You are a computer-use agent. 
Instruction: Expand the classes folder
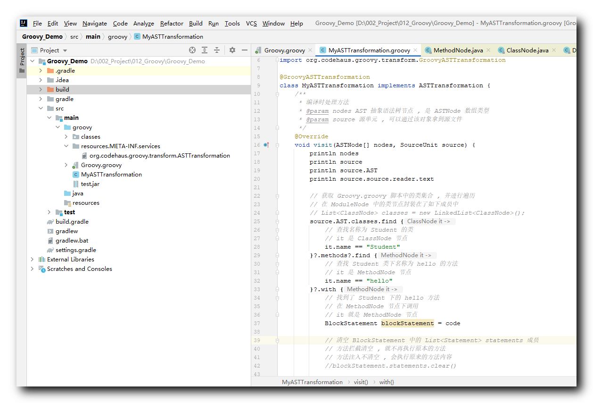tap(66, 136)
